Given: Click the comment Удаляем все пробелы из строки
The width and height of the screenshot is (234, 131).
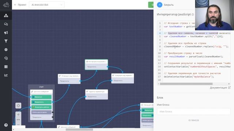Looking at the screenshot, I should pos(185,43).
